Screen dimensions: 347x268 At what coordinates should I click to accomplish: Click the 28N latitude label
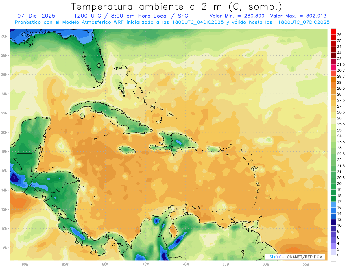(x=5, y=55)
